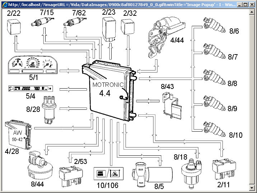The width and height of the screenshot is (257, 193).
Task: Select fuel injector 8/10
Action: coord(214,129)
